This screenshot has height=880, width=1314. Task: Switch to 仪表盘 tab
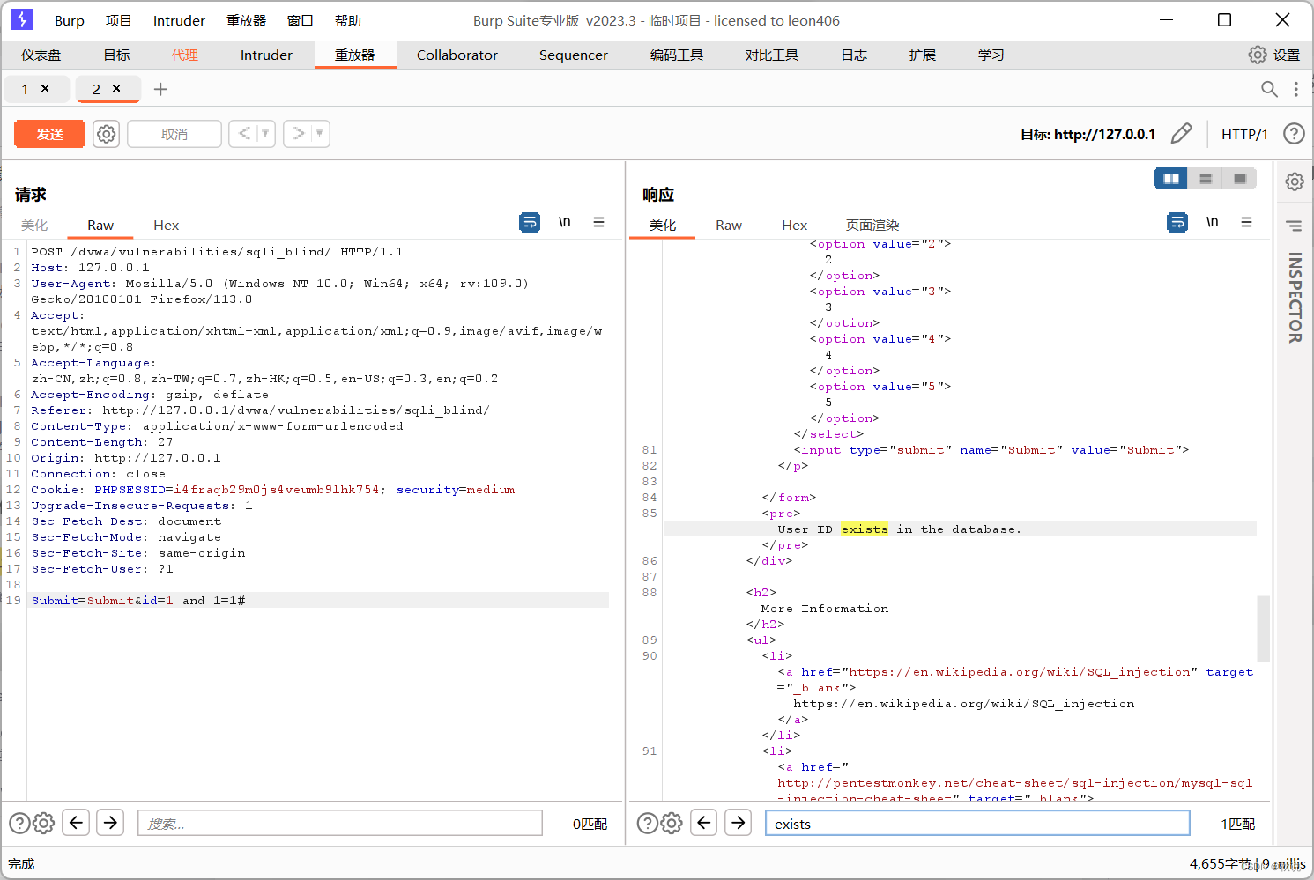coord(41,55)
